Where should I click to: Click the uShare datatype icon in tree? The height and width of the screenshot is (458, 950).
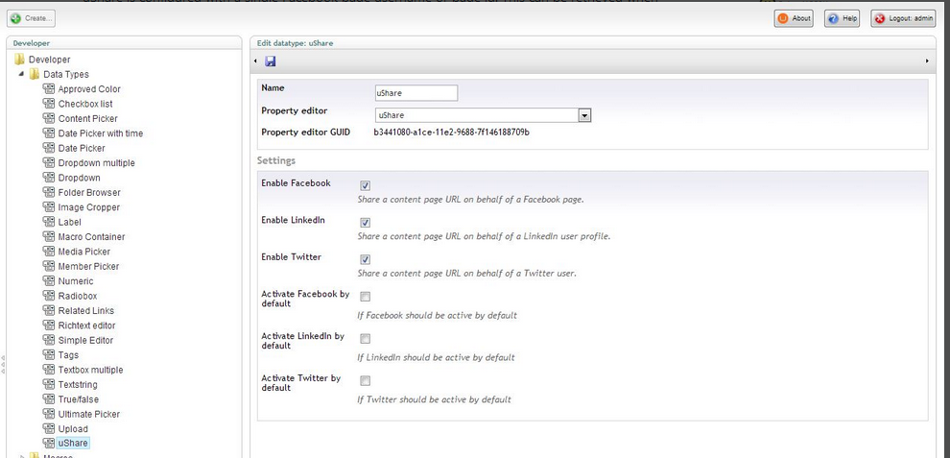[49, 443]
